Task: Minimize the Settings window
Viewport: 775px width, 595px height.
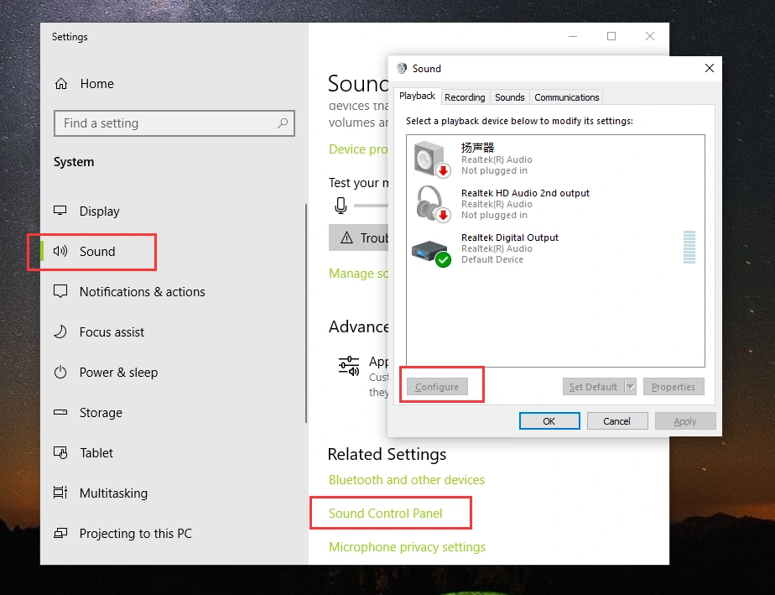Action: [x=573, y=37]
